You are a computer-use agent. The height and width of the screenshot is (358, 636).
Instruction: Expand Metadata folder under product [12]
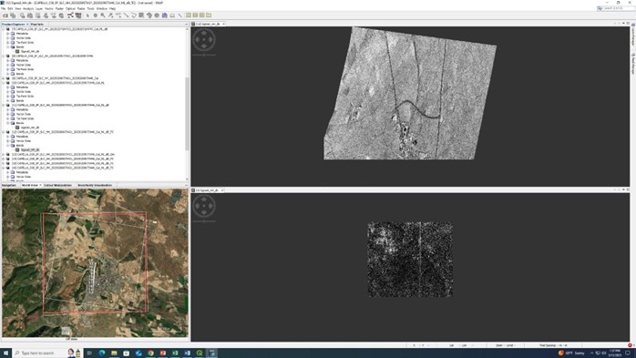tap(7, 137)
